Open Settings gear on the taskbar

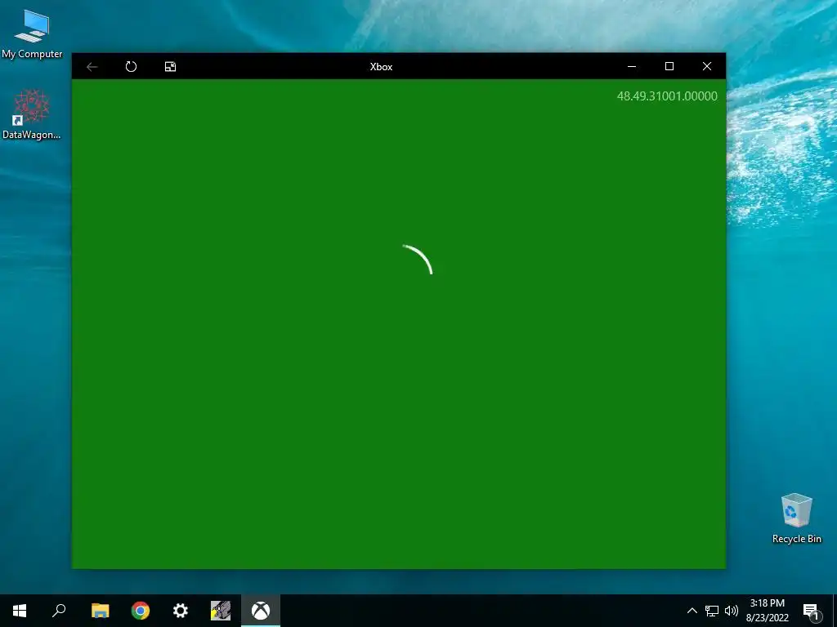point(181,611)
